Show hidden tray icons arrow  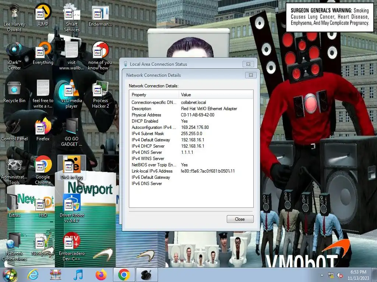click(x=322, y=275)
